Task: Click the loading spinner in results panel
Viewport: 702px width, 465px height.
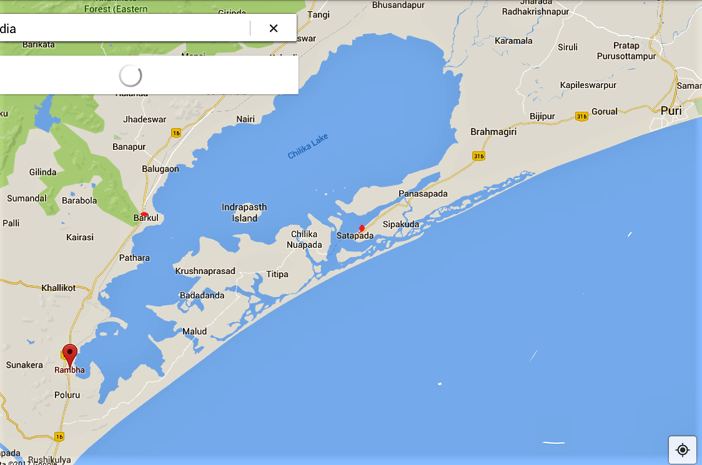Action: click(x=131, y=76)
